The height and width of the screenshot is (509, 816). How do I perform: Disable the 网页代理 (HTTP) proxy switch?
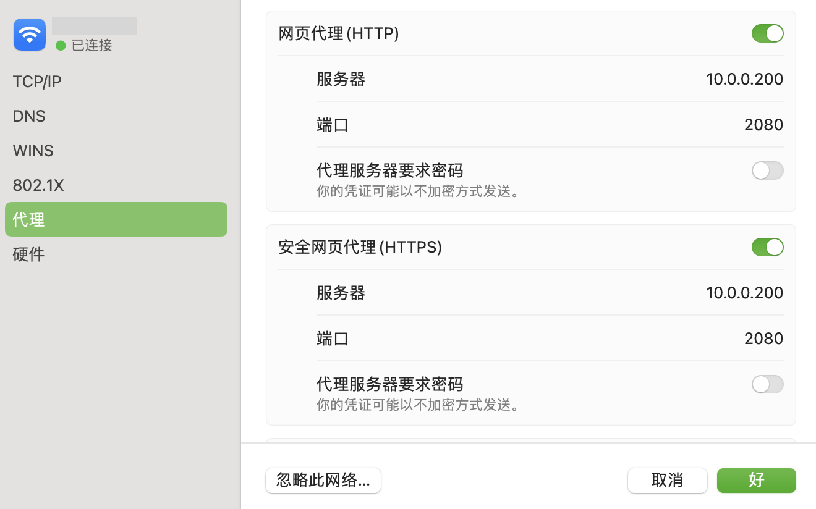click(767, 33)
